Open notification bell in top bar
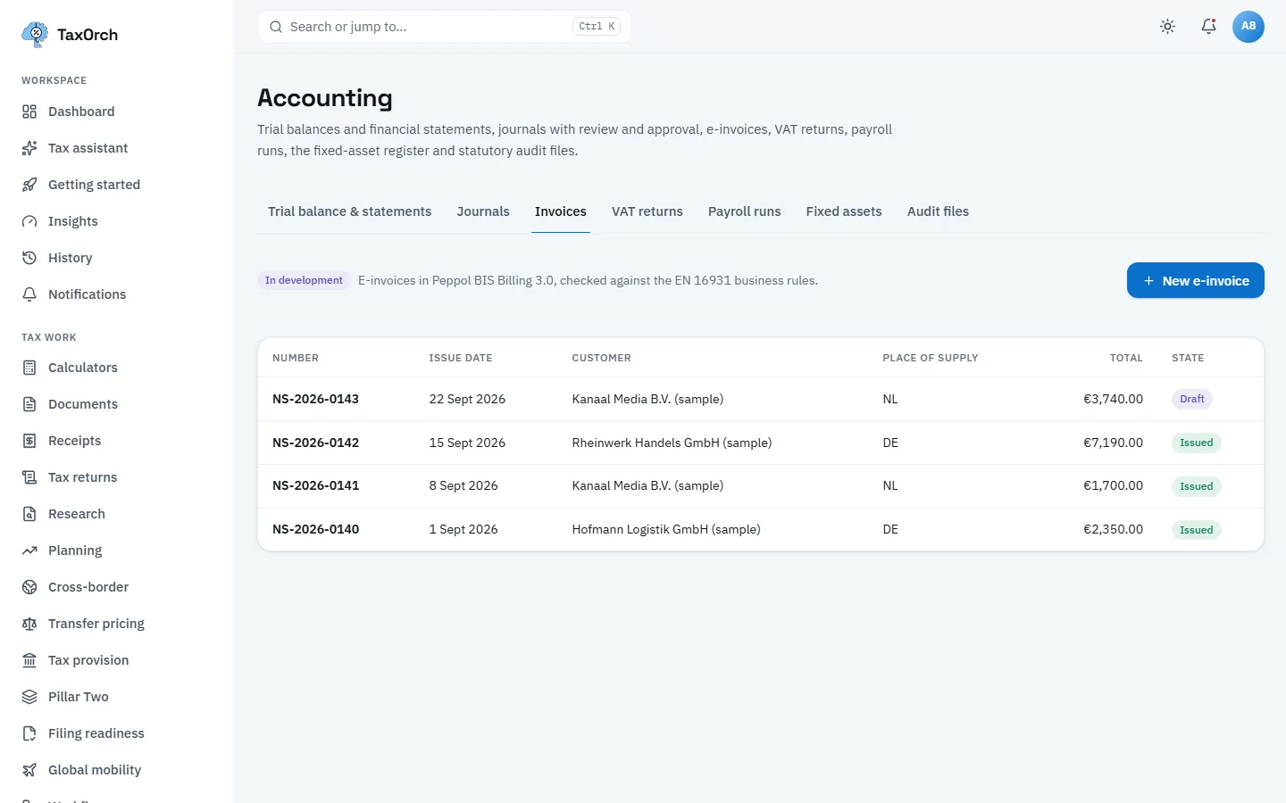 [1208, 27]
